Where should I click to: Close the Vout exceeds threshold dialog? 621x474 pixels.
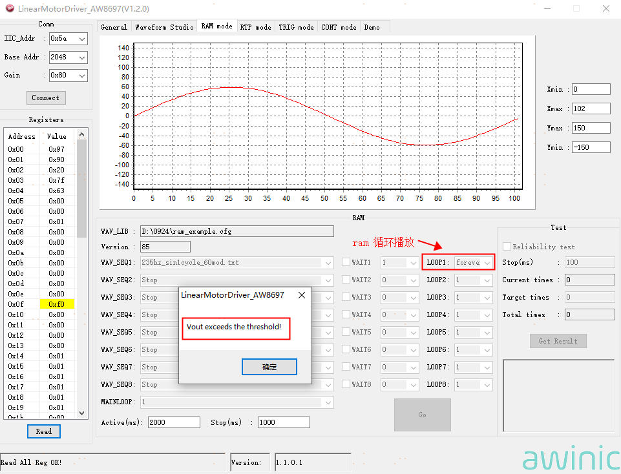pyautogui.click(x=302, y=295)
